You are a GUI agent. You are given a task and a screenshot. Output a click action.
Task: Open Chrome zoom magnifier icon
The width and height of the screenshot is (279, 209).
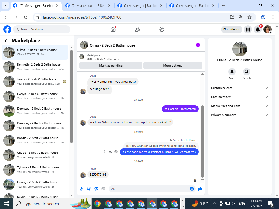(x=241, y=17)
